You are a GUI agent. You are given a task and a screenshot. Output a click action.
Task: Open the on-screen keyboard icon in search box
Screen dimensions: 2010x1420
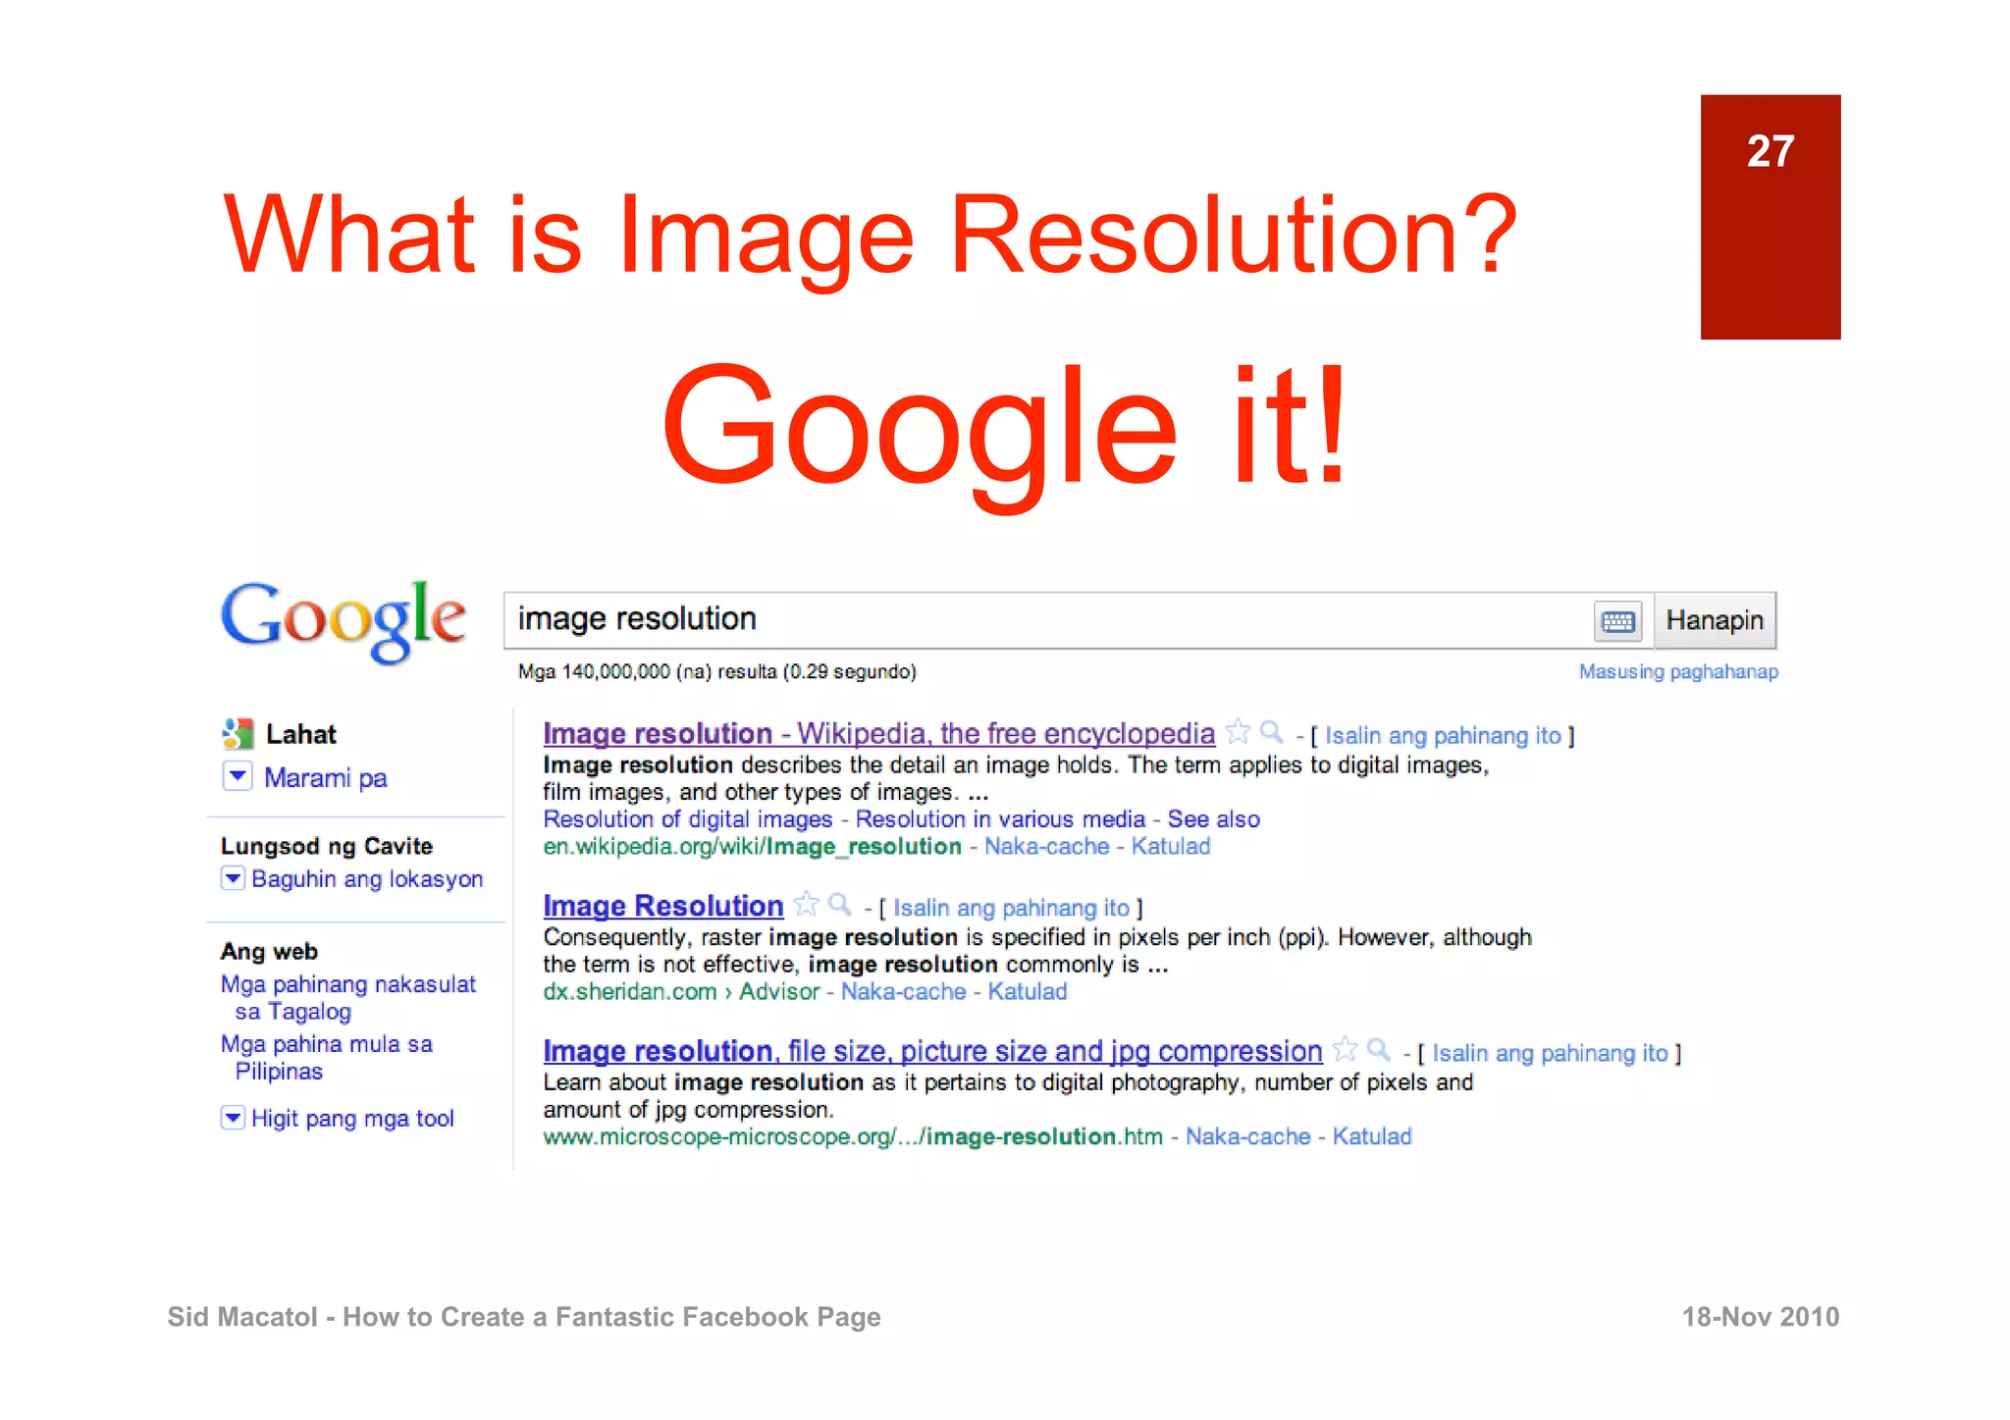tap(1617, 621)
